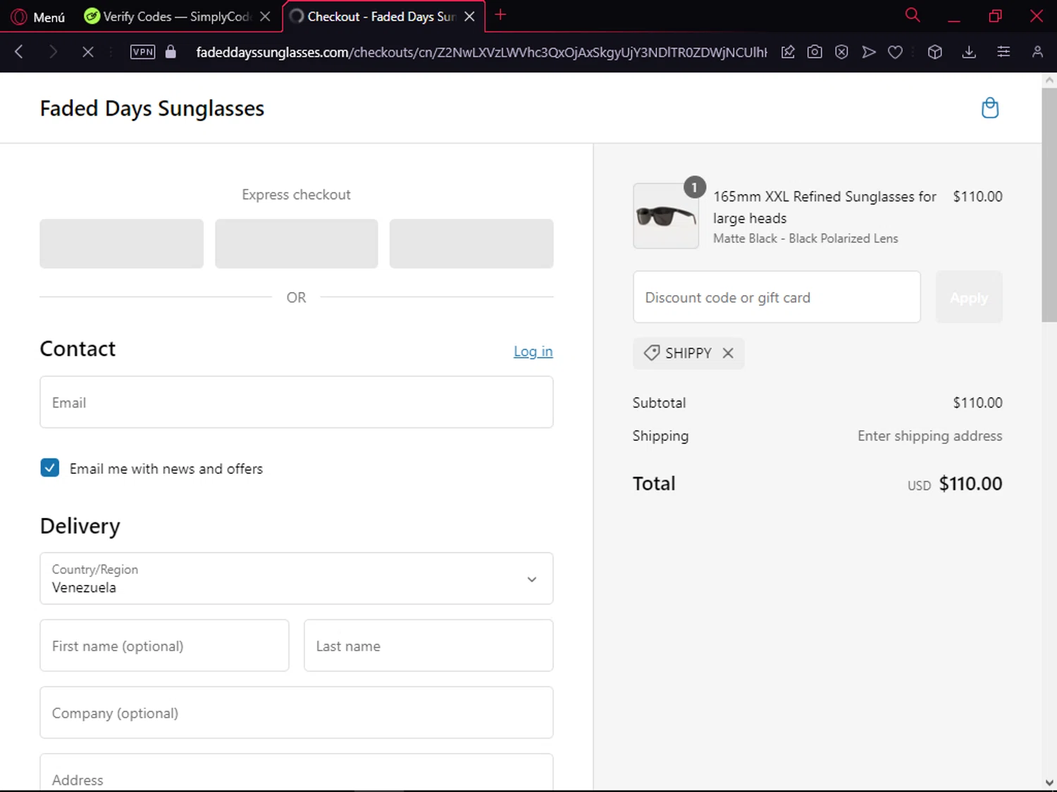Click the Apply discount button
This screenshot has height=792, width=1057.
[969, 297]
